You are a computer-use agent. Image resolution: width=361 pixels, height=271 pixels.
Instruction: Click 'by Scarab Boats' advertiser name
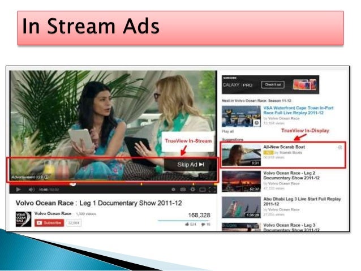(288, 153)
